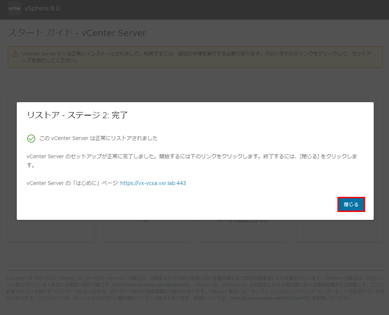The image size is (389, 315).
Task: Click the warning triangle icon in the banner
Action: coord(16,54)
